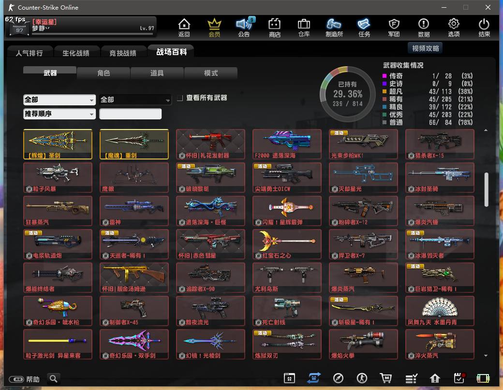Viewport: 503px width, 390px height.
Task: Click the scroll up arrow of weapon list
Action: click(486, 130)
